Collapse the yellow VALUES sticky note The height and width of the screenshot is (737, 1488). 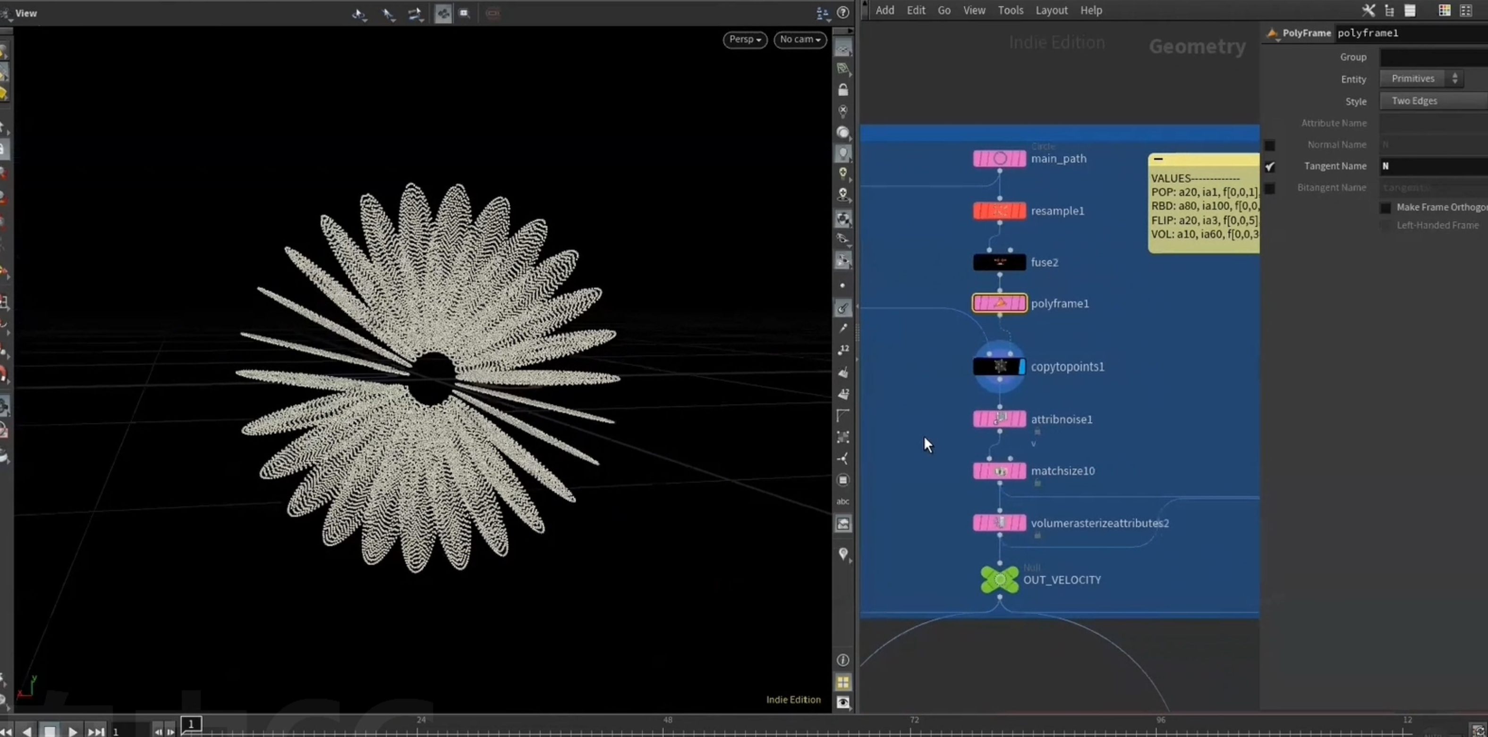point(1158,159)
